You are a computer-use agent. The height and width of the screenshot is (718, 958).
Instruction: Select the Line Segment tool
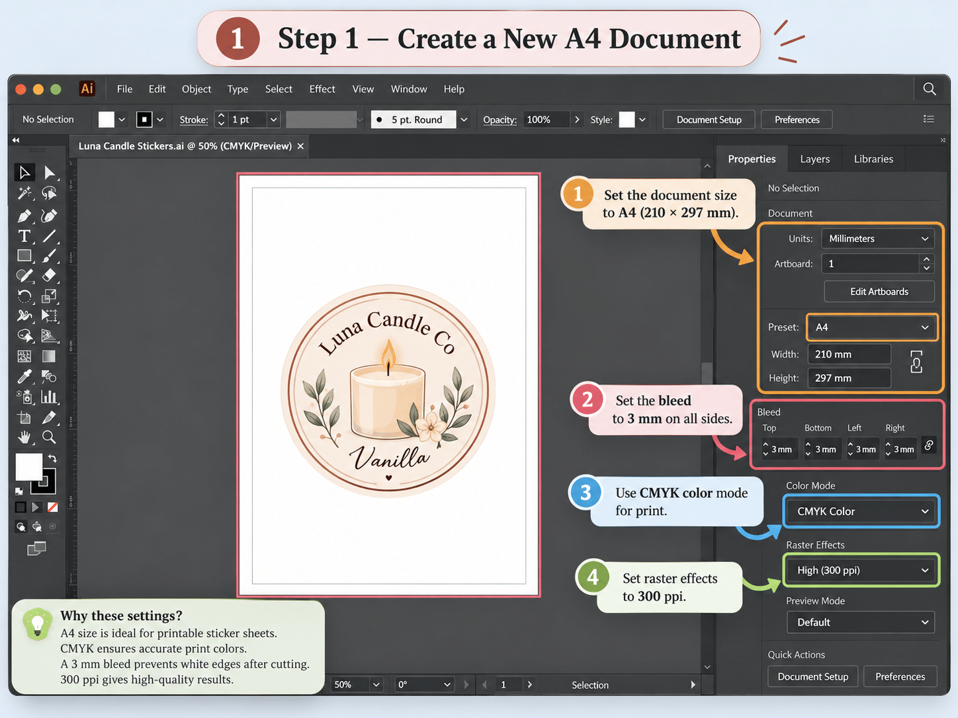pyautogui.click(x=50, y=236)
